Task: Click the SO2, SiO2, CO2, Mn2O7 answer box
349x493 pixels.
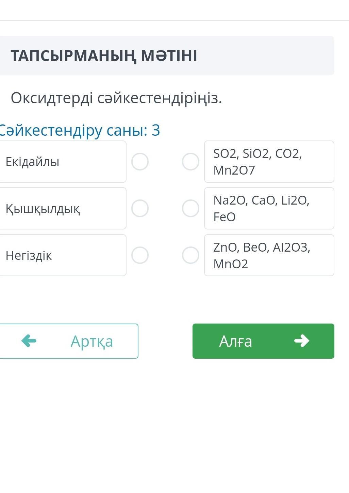Action: coord(269,162)
